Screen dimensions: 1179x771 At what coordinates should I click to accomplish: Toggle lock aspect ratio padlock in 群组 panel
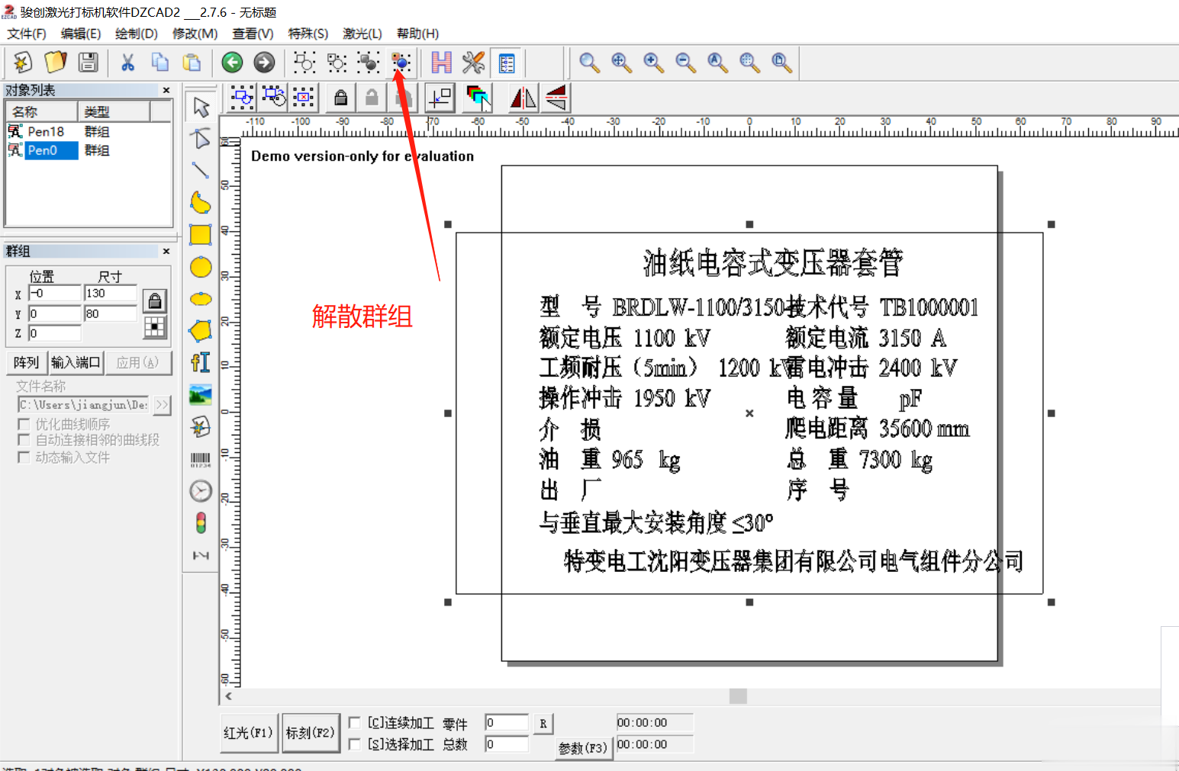coord(155,300)
